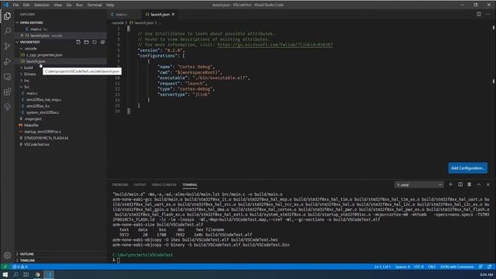
Task: Expand the OUTLINE section
Action: tap(27, 254)
